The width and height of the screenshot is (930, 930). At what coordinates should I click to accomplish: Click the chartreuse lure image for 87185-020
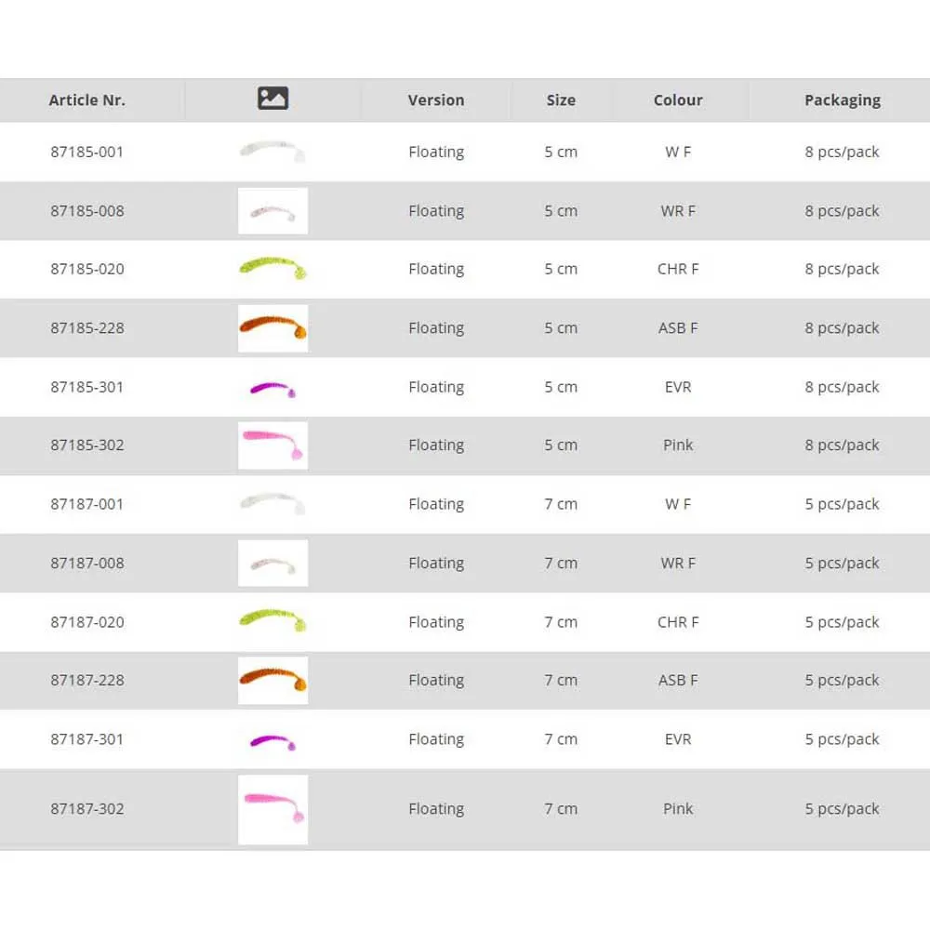point(272,269)
